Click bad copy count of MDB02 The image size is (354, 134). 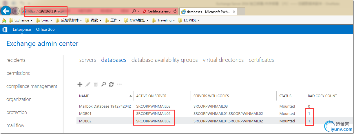coord(309,121)
